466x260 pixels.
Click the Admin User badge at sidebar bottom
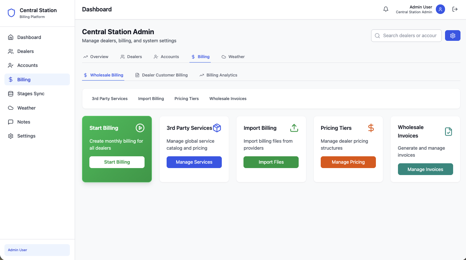37,250
